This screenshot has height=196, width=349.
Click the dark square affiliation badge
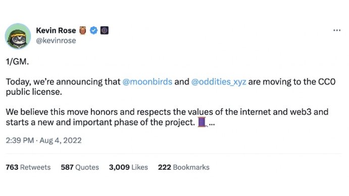pos(105,30)
